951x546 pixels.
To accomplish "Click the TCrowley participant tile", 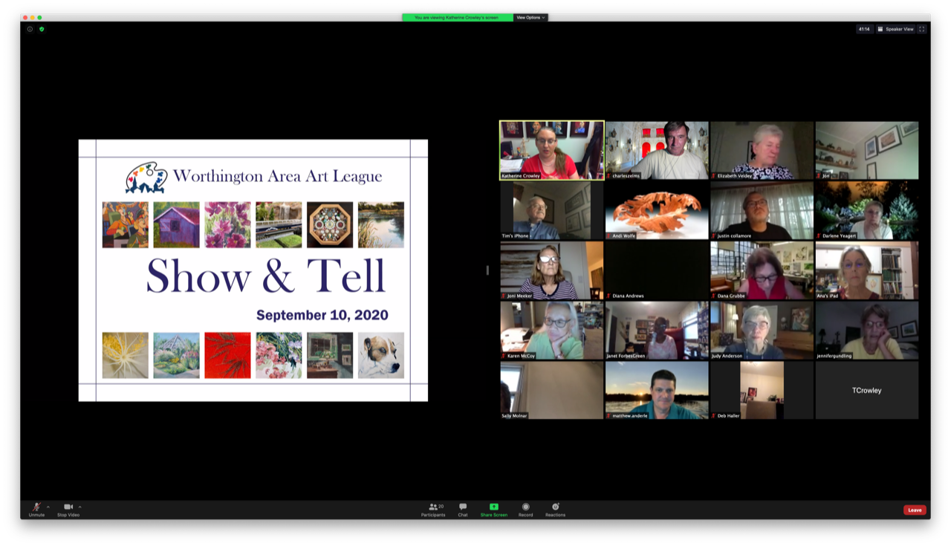I will click(x=867, y=390).
